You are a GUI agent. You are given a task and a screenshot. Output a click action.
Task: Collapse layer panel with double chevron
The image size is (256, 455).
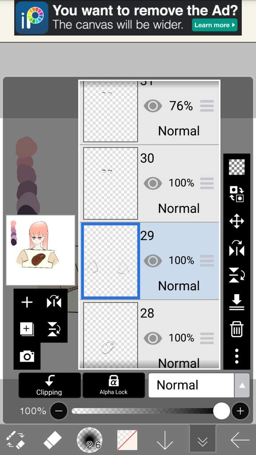point(202,440)
